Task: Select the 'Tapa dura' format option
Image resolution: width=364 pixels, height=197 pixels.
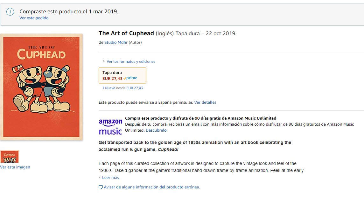Action: [122, 76]
